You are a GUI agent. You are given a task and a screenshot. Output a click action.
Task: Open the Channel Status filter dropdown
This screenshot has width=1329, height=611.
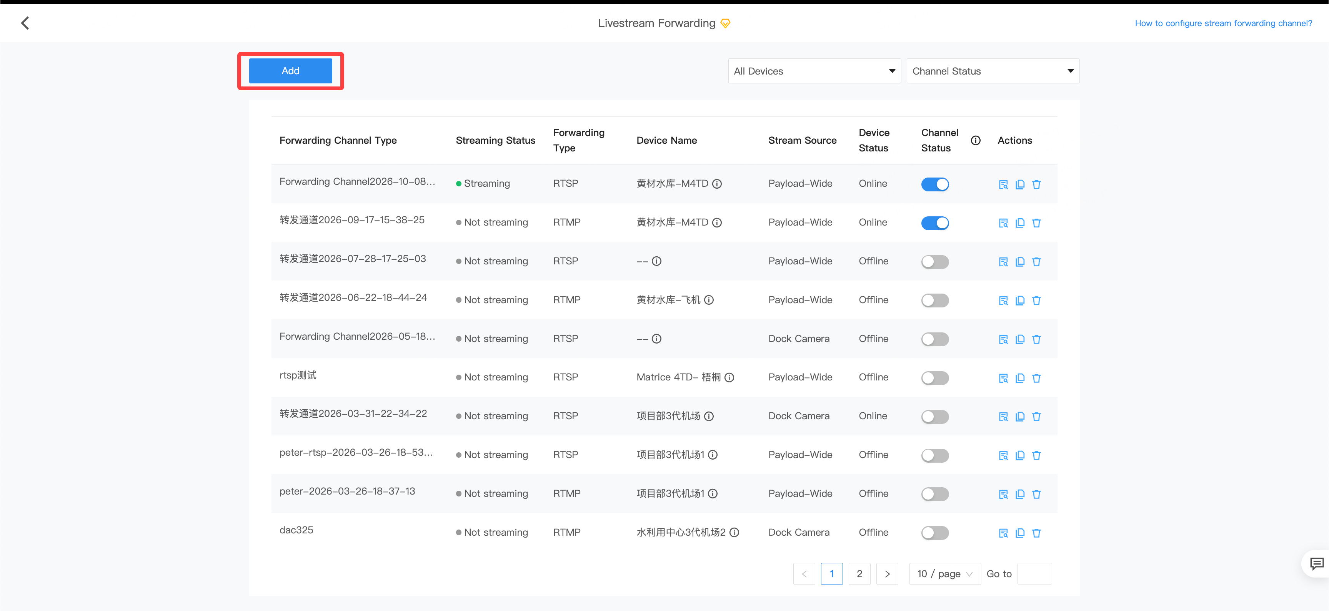[993, 71]
